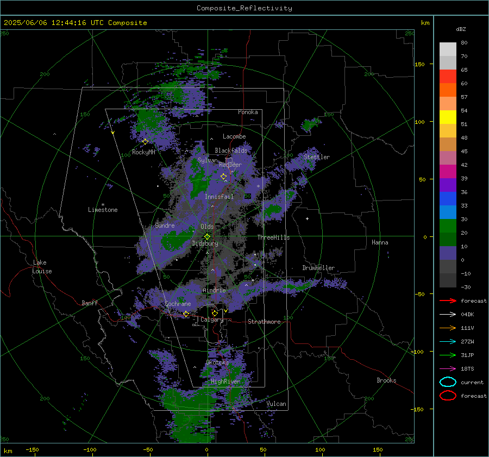Viewport: 489px width, 457px height.
Task: Click the white plus marker west of Hanna
Action: point(307,218)
